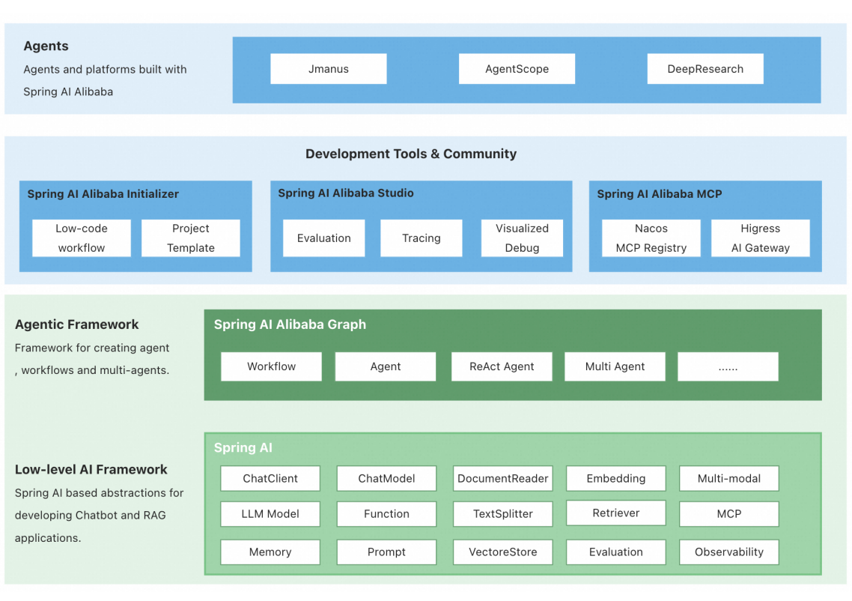Click Evaluation under Spring AI Alibaba Studio
852x601 pixels.
324,238
